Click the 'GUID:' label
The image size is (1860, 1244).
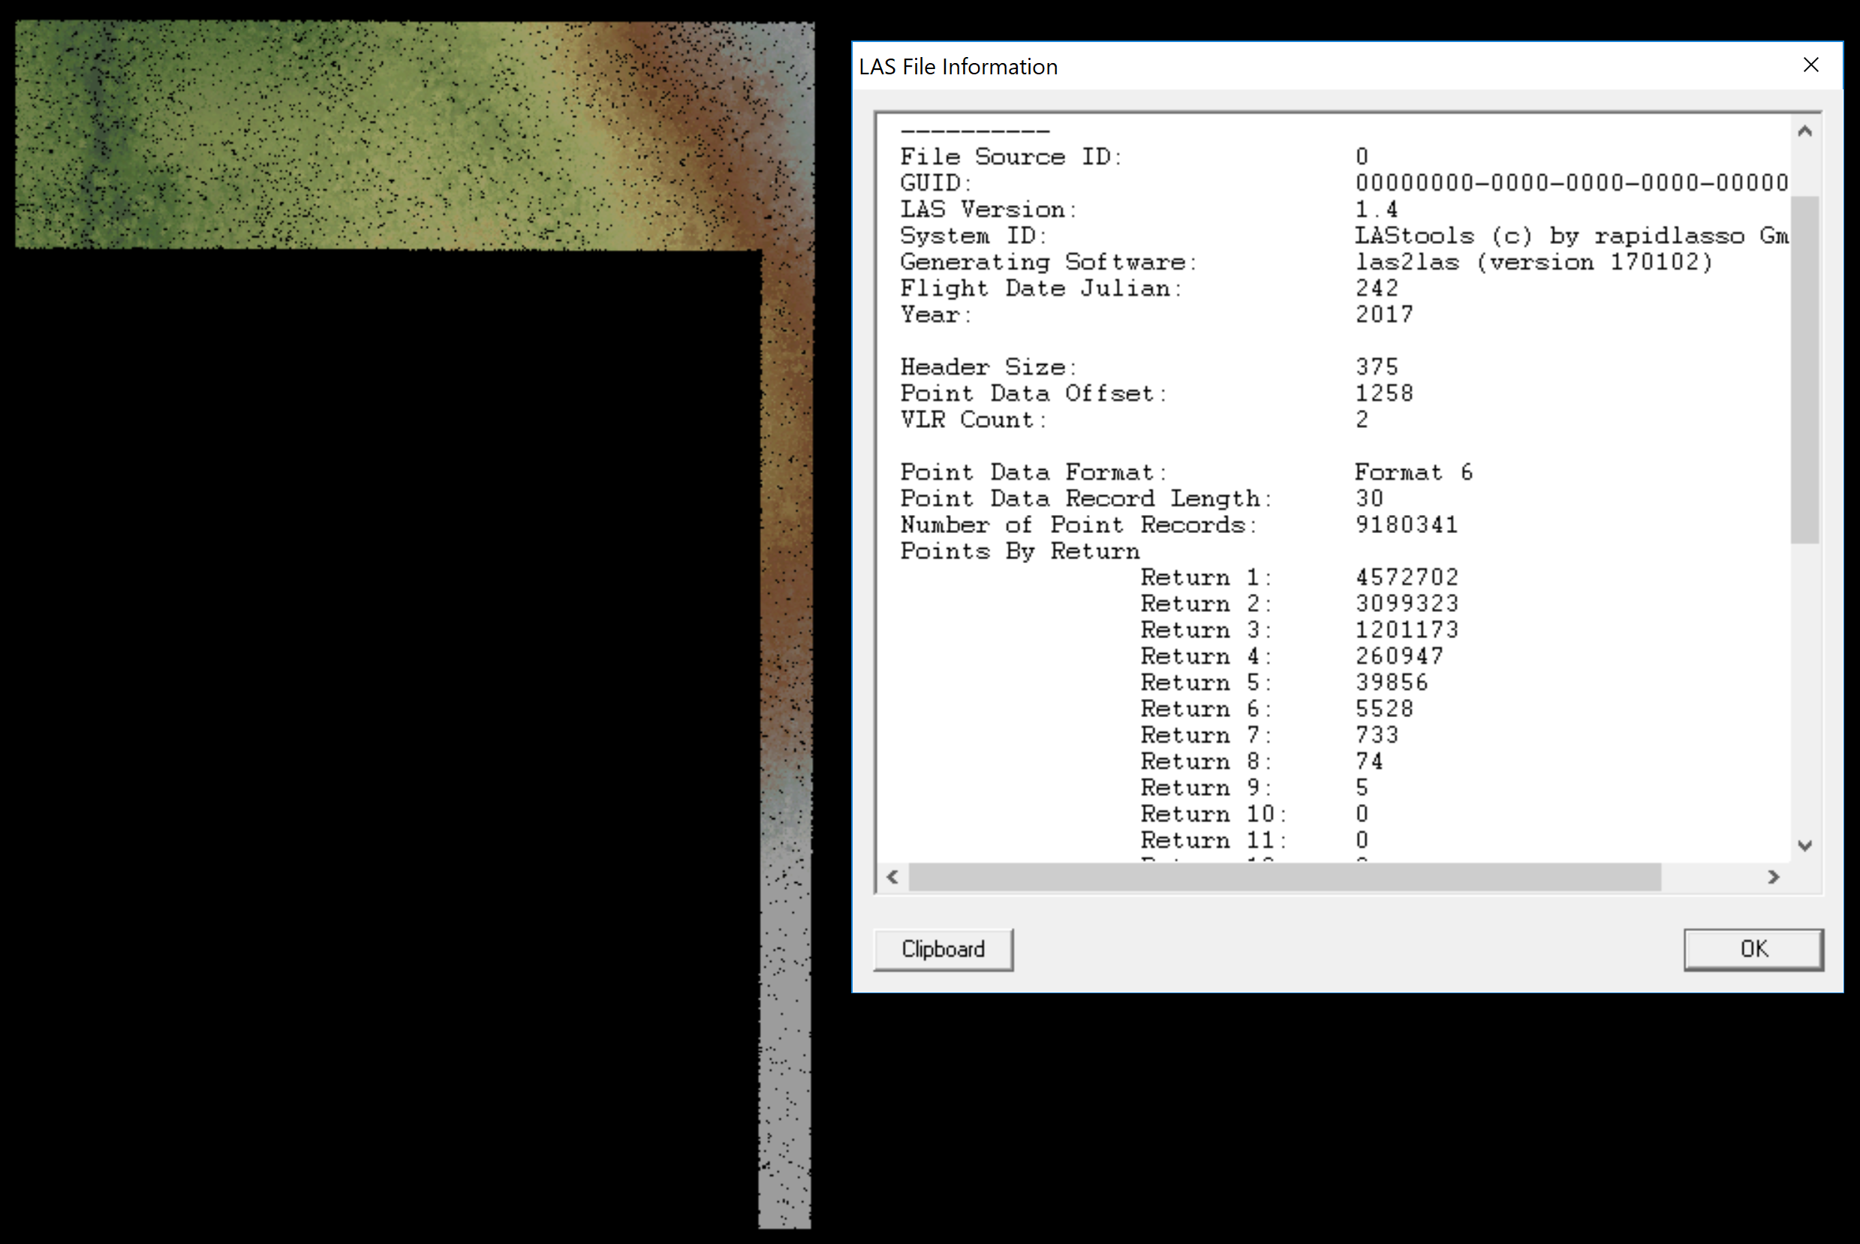pyautogui.click(x=936, y=182)
